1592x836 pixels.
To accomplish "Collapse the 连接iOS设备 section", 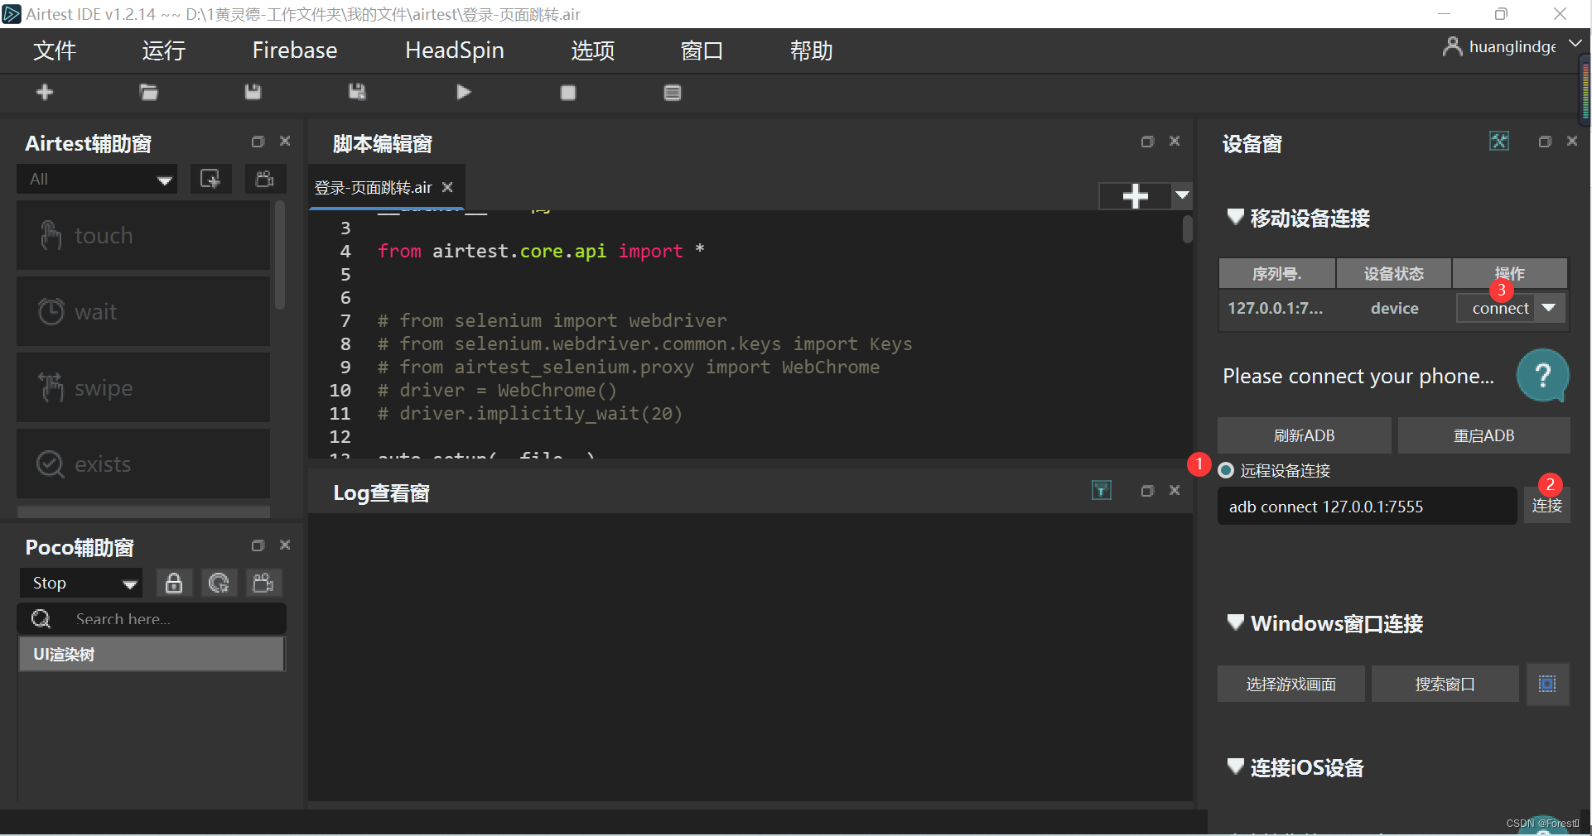I will coord(1235,766).
